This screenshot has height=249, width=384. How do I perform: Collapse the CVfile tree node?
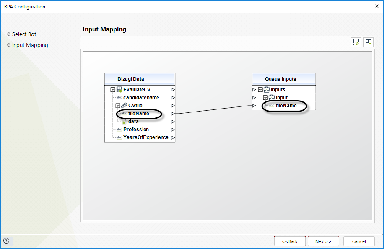pyautogui.click(x=118, y=106)
